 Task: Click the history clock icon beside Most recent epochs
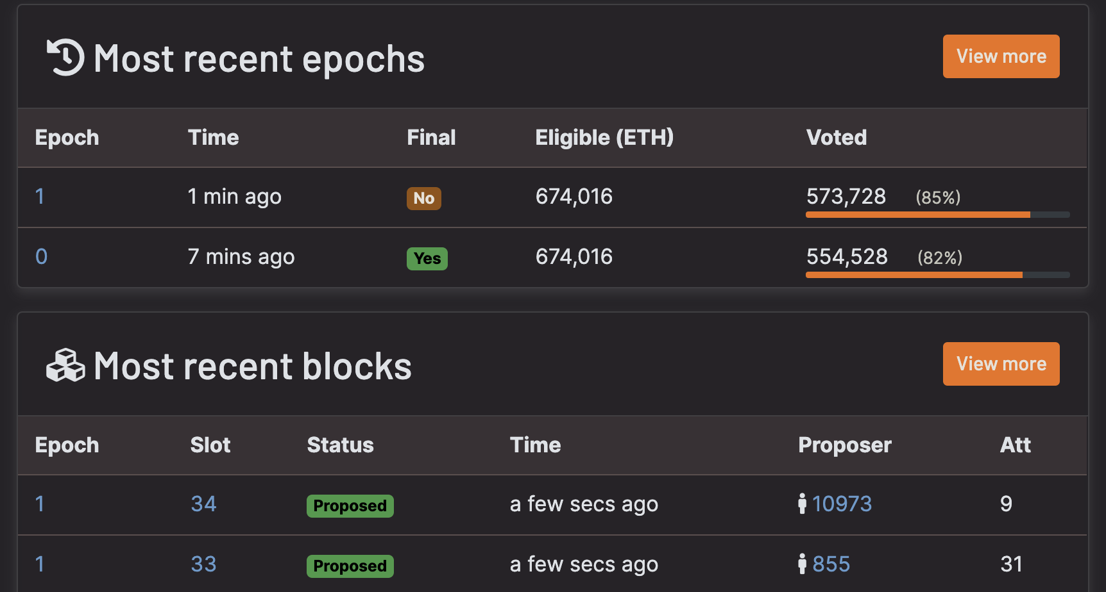pos(65,58)
